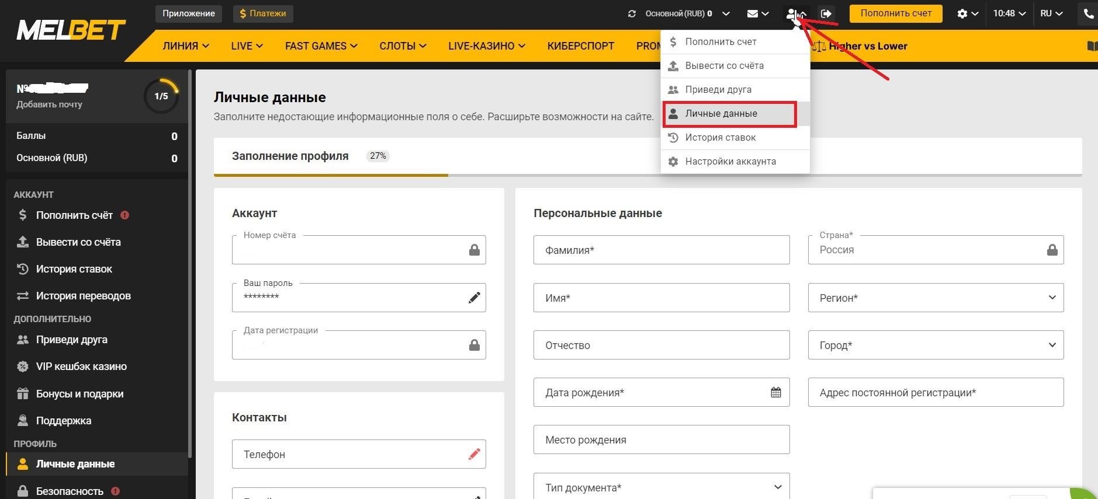
Task: Click the Фамилия input field
Action: point(661,250)
